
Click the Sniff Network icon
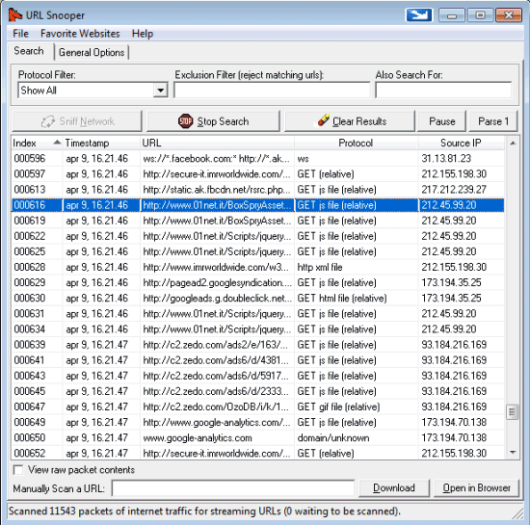point(48,121)
